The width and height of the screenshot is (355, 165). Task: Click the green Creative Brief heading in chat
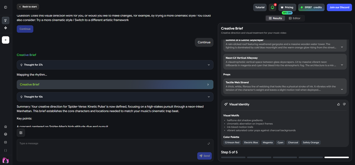point(26,55)
